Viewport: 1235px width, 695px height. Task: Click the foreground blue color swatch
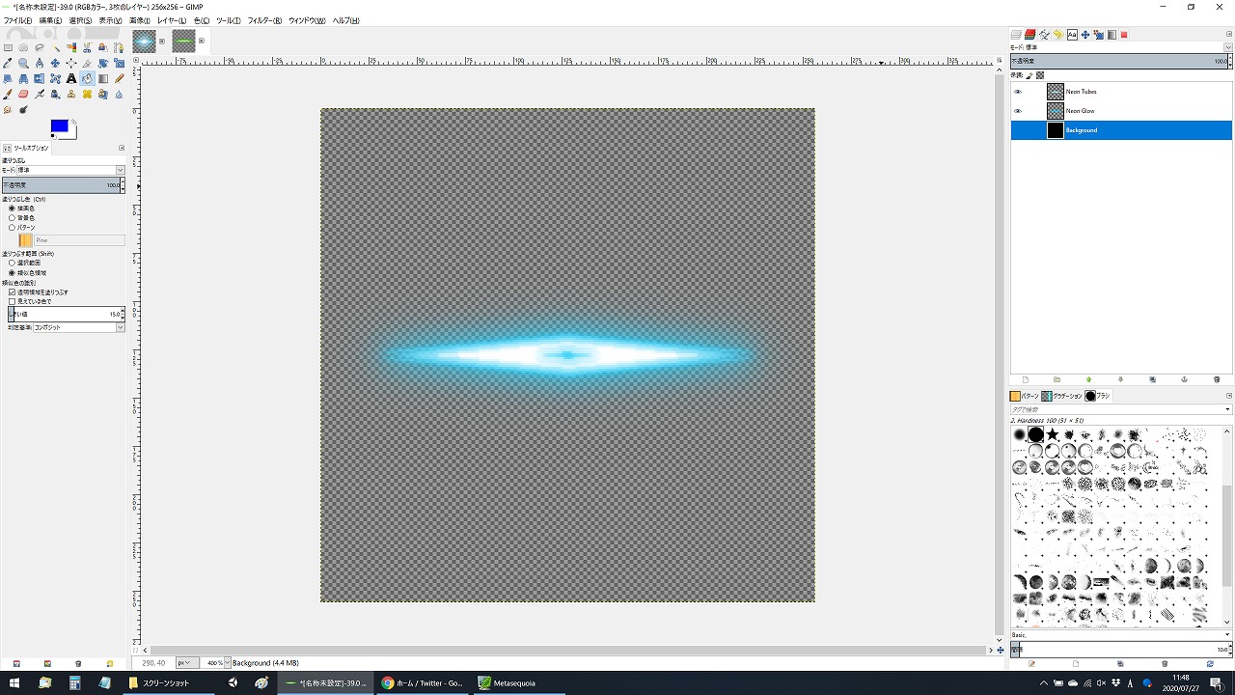pos(59,126)
